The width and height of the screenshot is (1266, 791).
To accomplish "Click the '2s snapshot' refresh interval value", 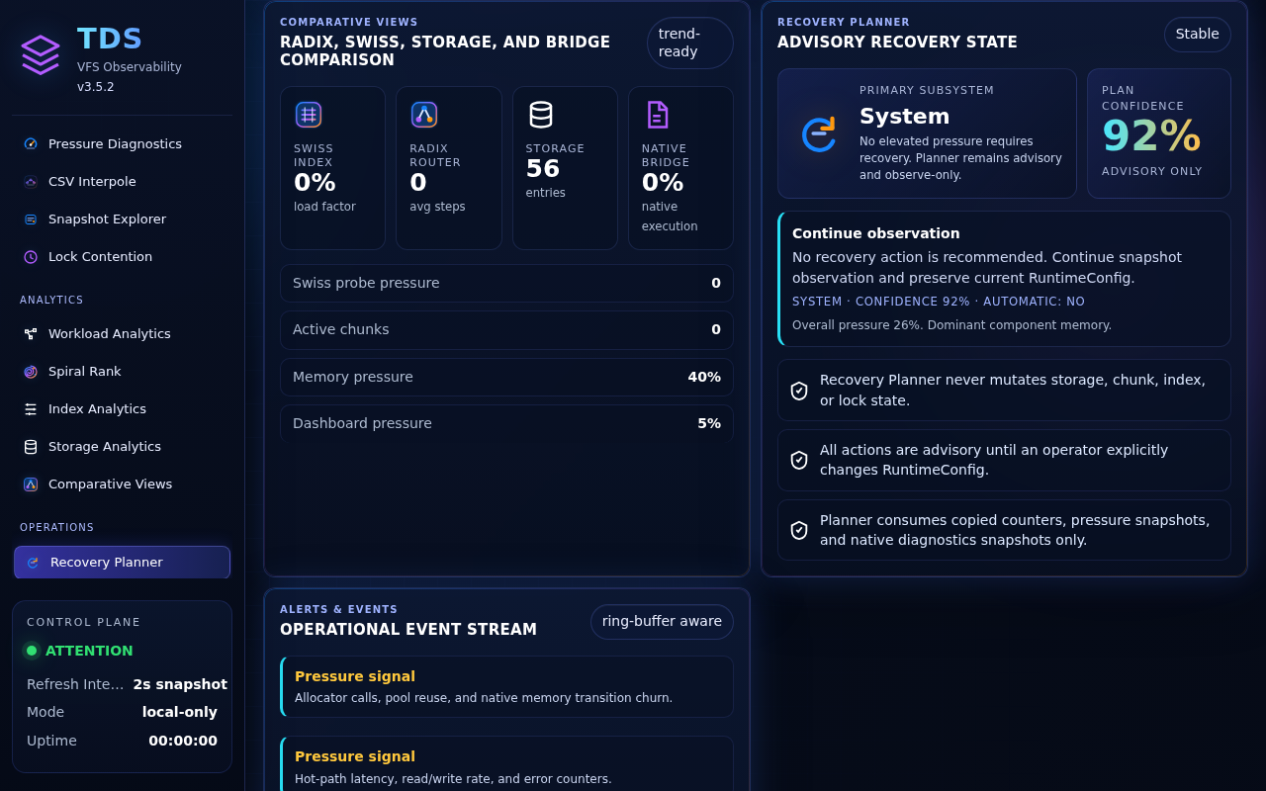I will pyautogui.click(x=180, y=684).
